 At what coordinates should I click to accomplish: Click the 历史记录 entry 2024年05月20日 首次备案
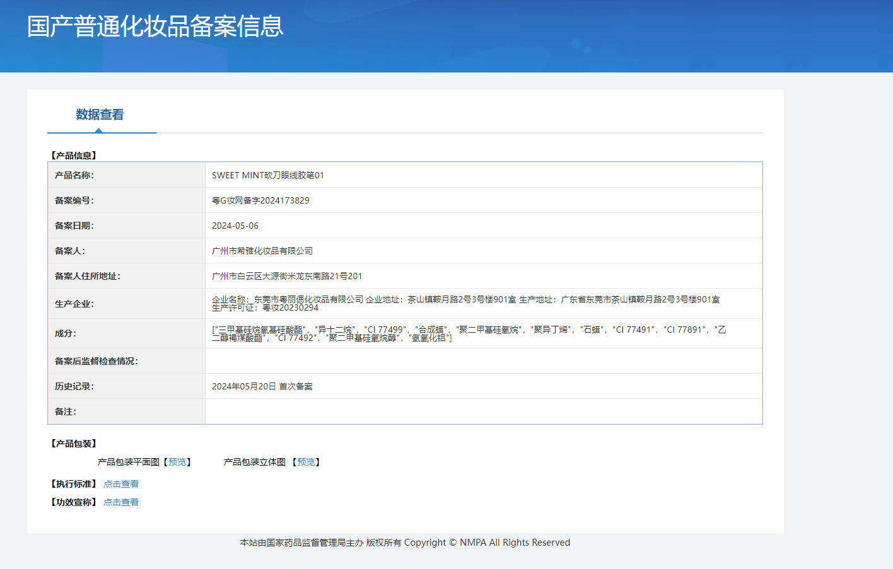(x=262, y=386)
